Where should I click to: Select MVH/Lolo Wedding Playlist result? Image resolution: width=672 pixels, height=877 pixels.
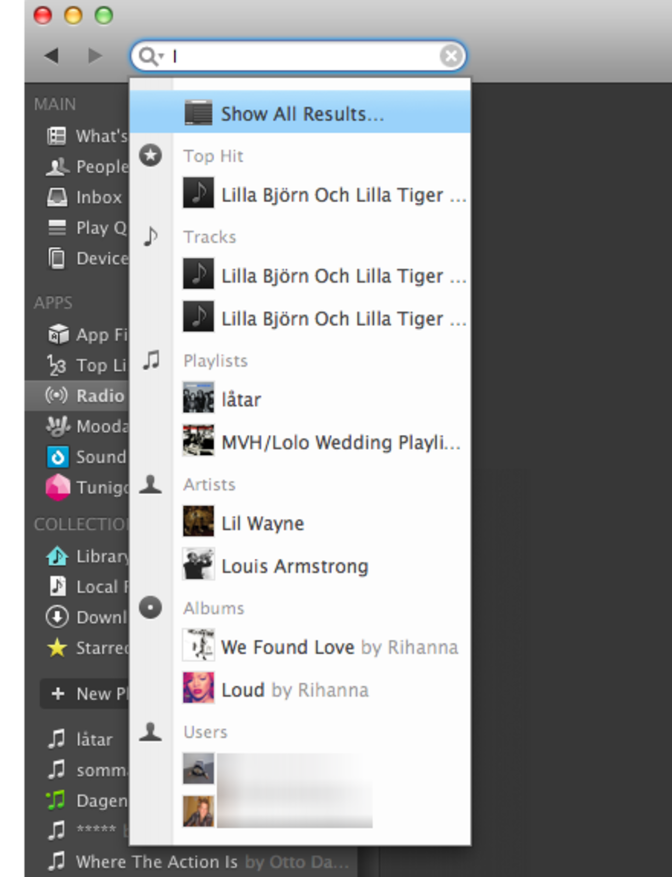click(340, 443)
